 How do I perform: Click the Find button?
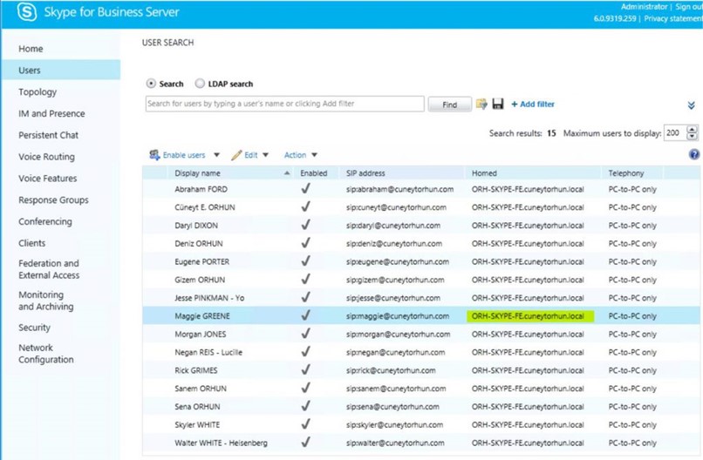click(x=450, y=105)
